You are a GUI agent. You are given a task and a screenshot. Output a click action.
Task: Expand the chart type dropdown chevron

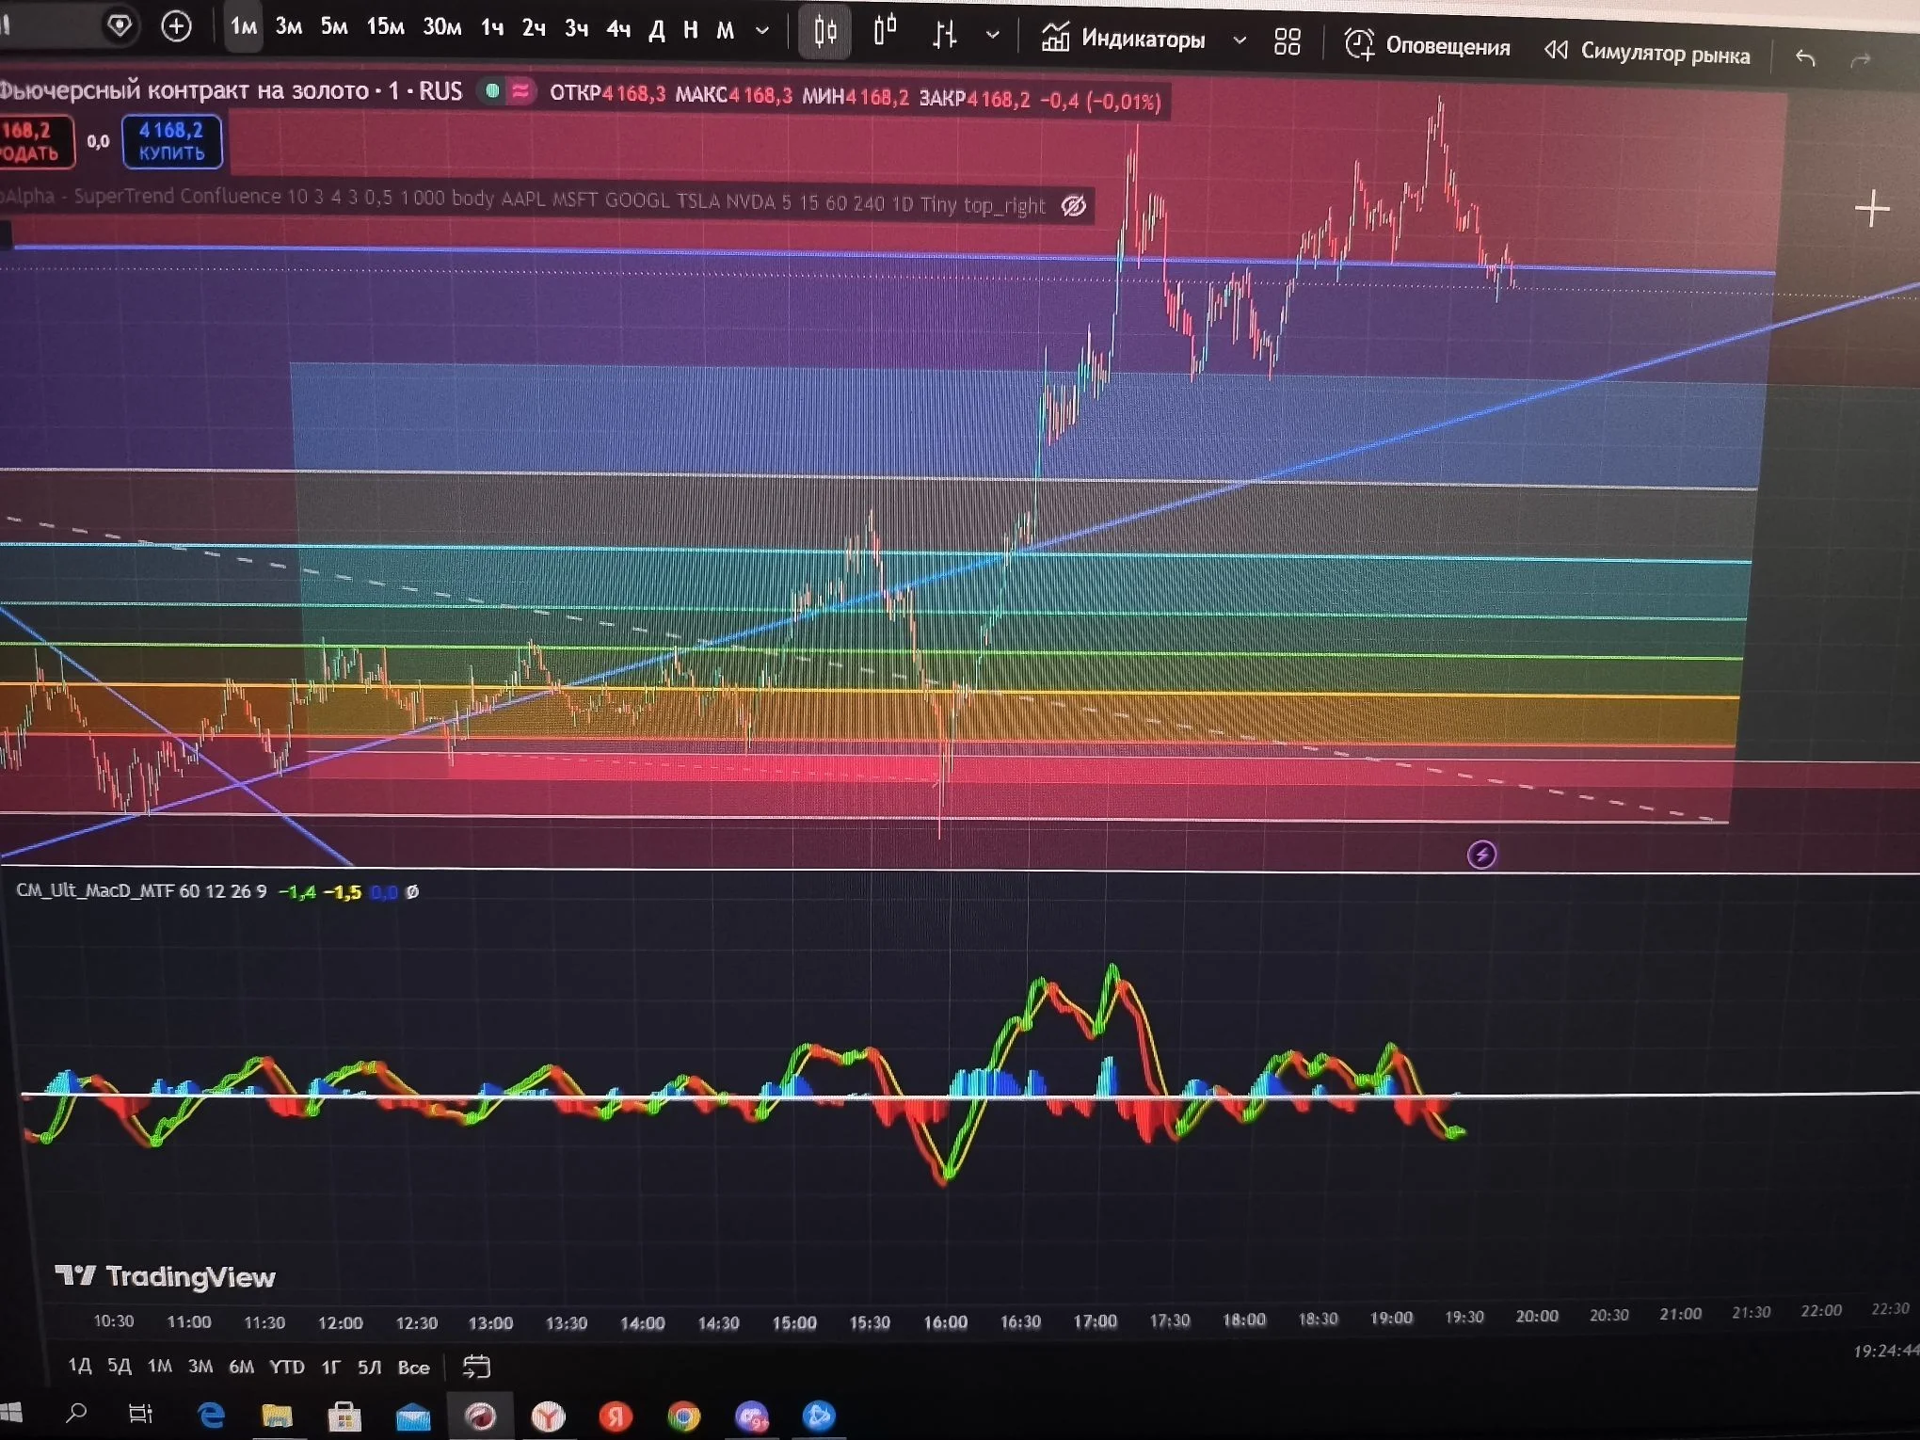point(992,36)
